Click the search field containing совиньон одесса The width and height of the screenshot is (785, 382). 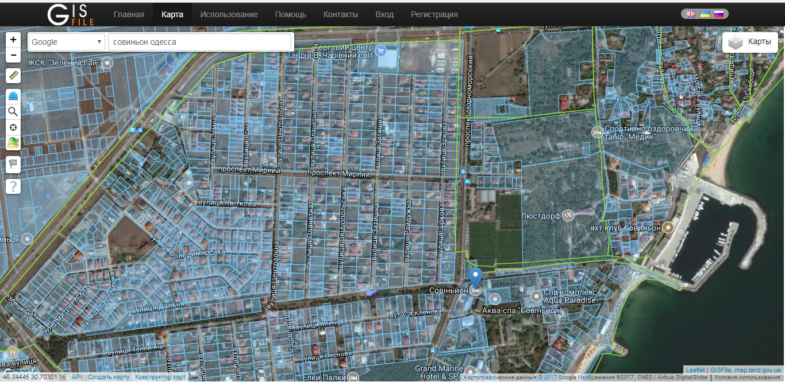[x=199, y=42]
